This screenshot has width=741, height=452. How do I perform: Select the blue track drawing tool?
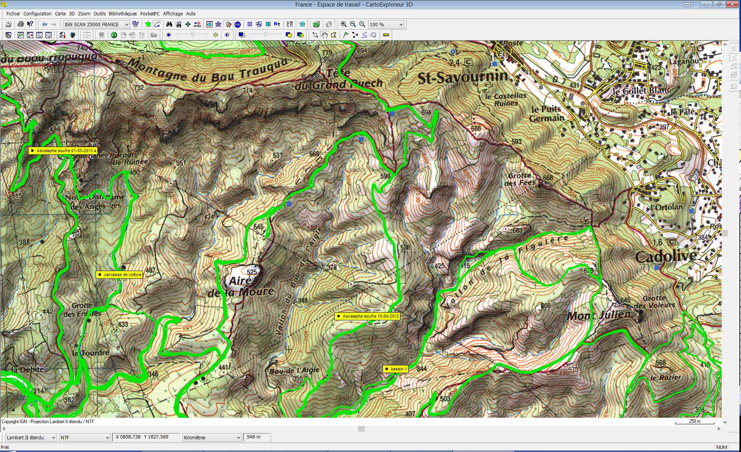364,35
